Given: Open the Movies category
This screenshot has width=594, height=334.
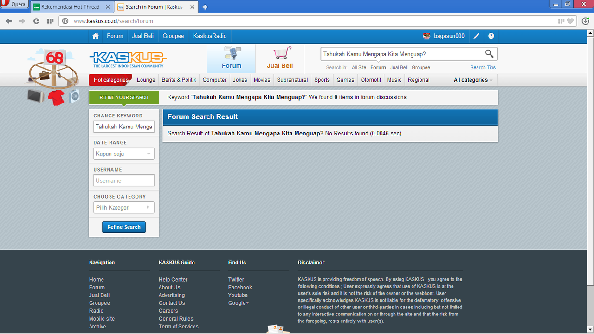Looking at the screenshot, I should (262, 80).
